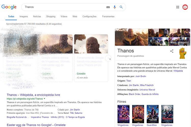Open the Google apps grid
This screenshot has width=191, height=127.
[x=178, y=7]
